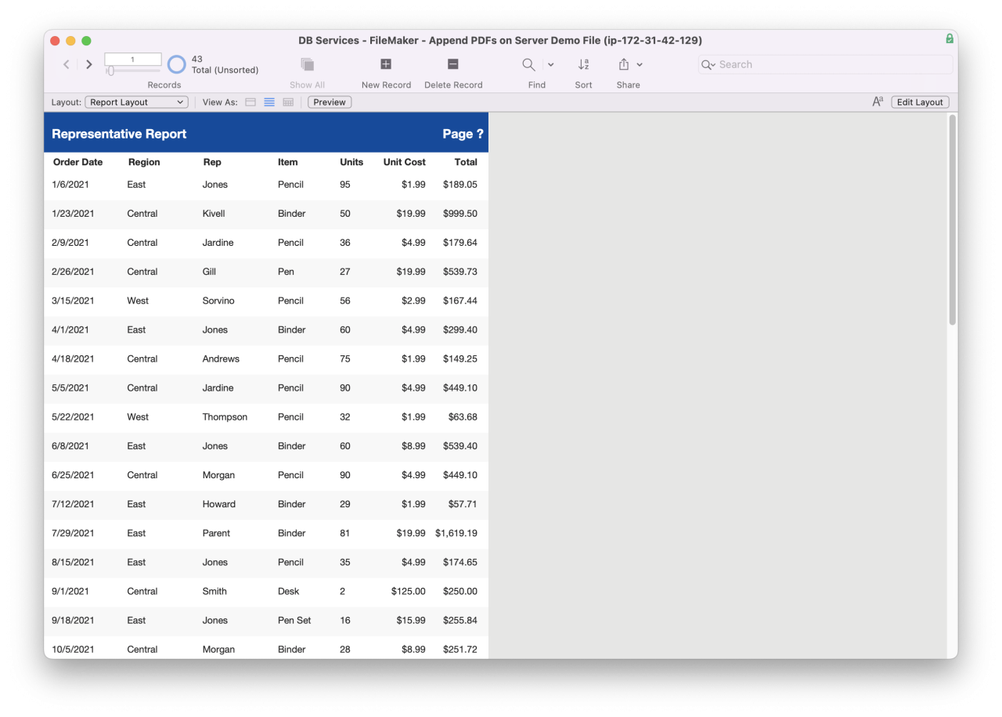Image resolution: width=1002 pixels, height=717 pixels.
Task: Click total $179.64
Action: pos(460,243)
